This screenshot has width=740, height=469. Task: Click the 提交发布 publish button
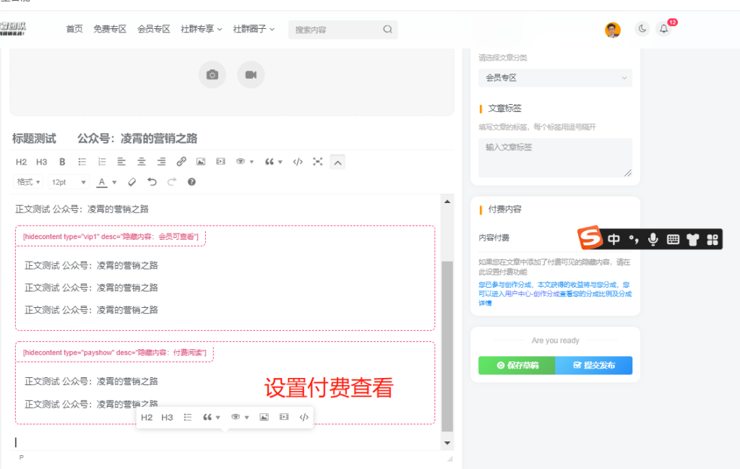pos(594,366)
